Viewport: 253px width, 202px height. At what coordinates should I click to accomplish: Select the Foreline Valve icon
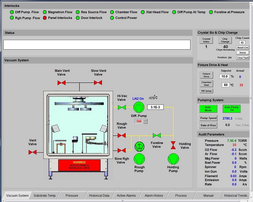(156, 135)
